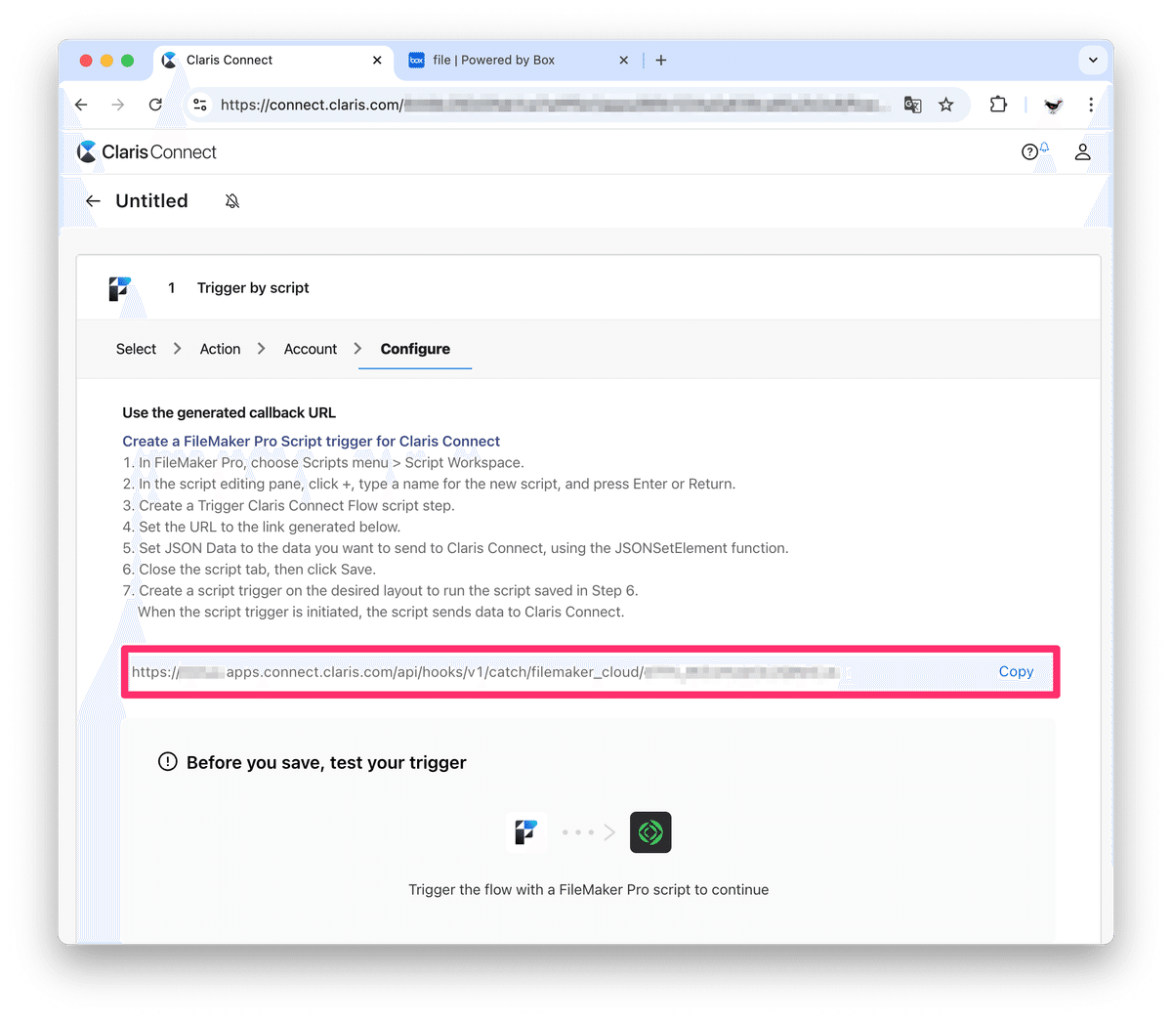The height and width of the screenshot is (1021, 1172).
Task: Click the Claris Connect logo
Action: [x=146, y=151]
